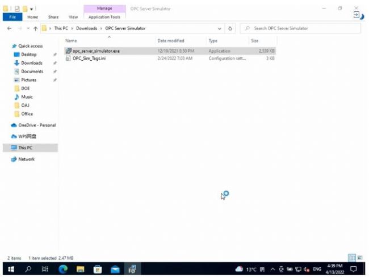Open OneDrive - Personal in sidebar
The image size is (369, 277).
[x=37, y=125]
